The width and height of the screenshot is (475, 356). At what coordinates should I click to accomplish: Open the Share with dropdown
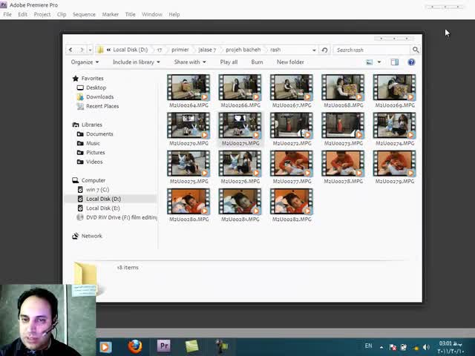click(x=190, y=62)
